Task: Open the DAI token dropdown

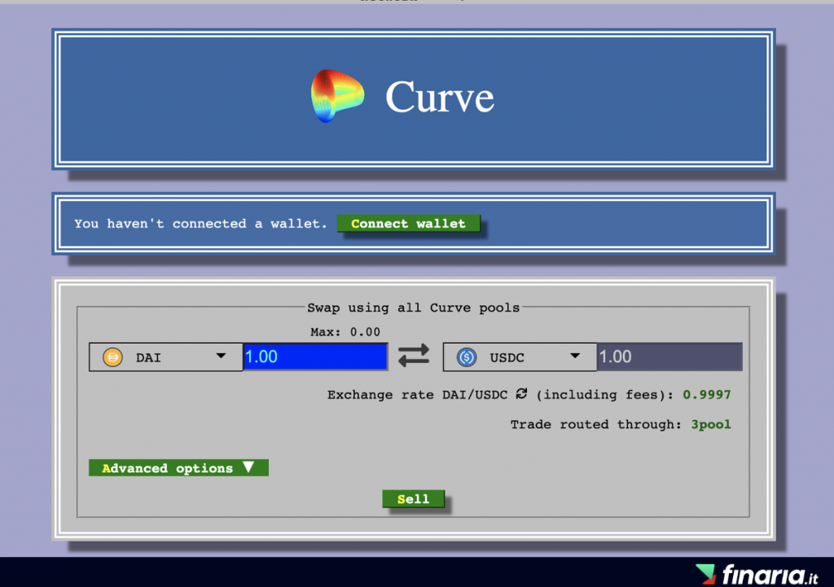Action: [x=166, y=357]
